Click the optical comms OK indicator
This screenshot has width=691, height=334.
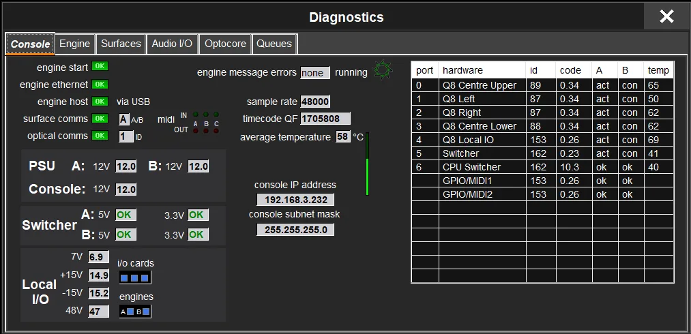pos(100,135)
